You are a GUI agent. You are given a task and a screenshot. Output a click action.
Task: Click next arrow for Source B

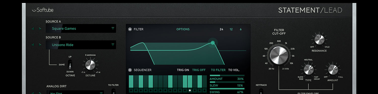coord(40,45)
